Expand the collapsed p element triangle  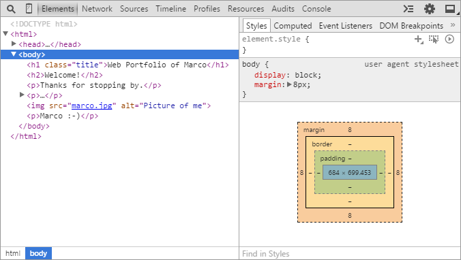click(22, 95)
